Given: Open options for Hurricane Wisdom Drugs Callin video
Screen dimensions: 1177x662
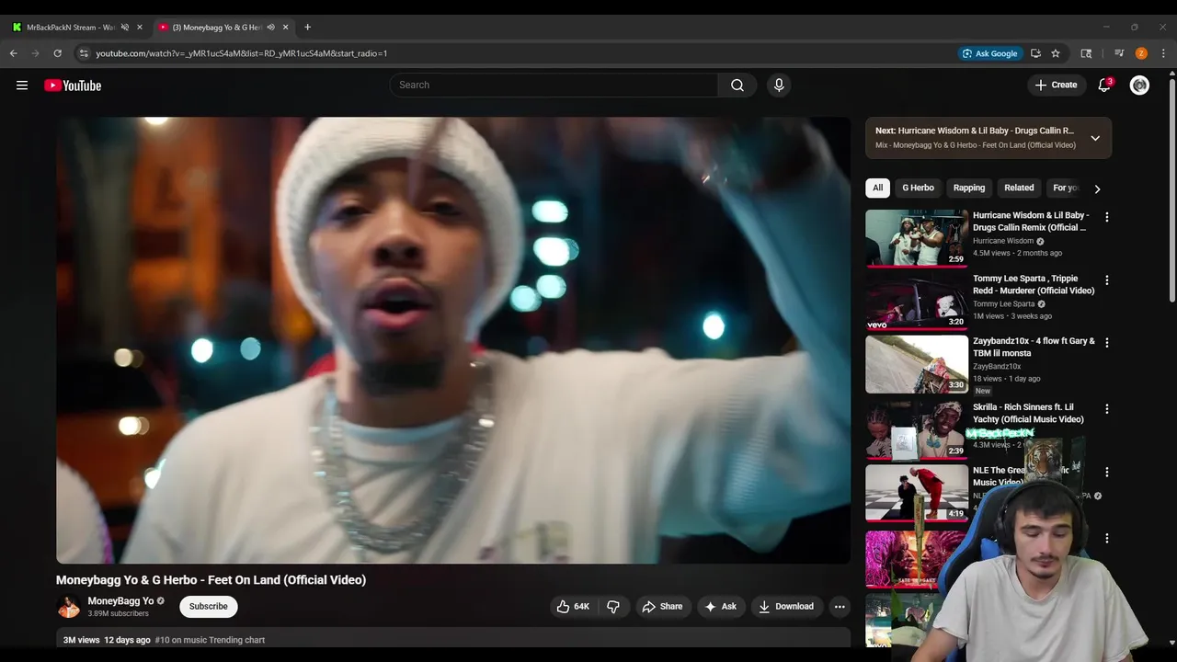Looking at the screenshot, I should point(1106,218).
